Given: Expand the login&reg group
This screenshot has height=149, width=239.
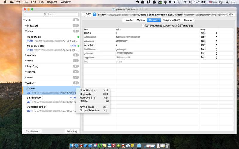Looking at the screenshot, I should 26,66.
